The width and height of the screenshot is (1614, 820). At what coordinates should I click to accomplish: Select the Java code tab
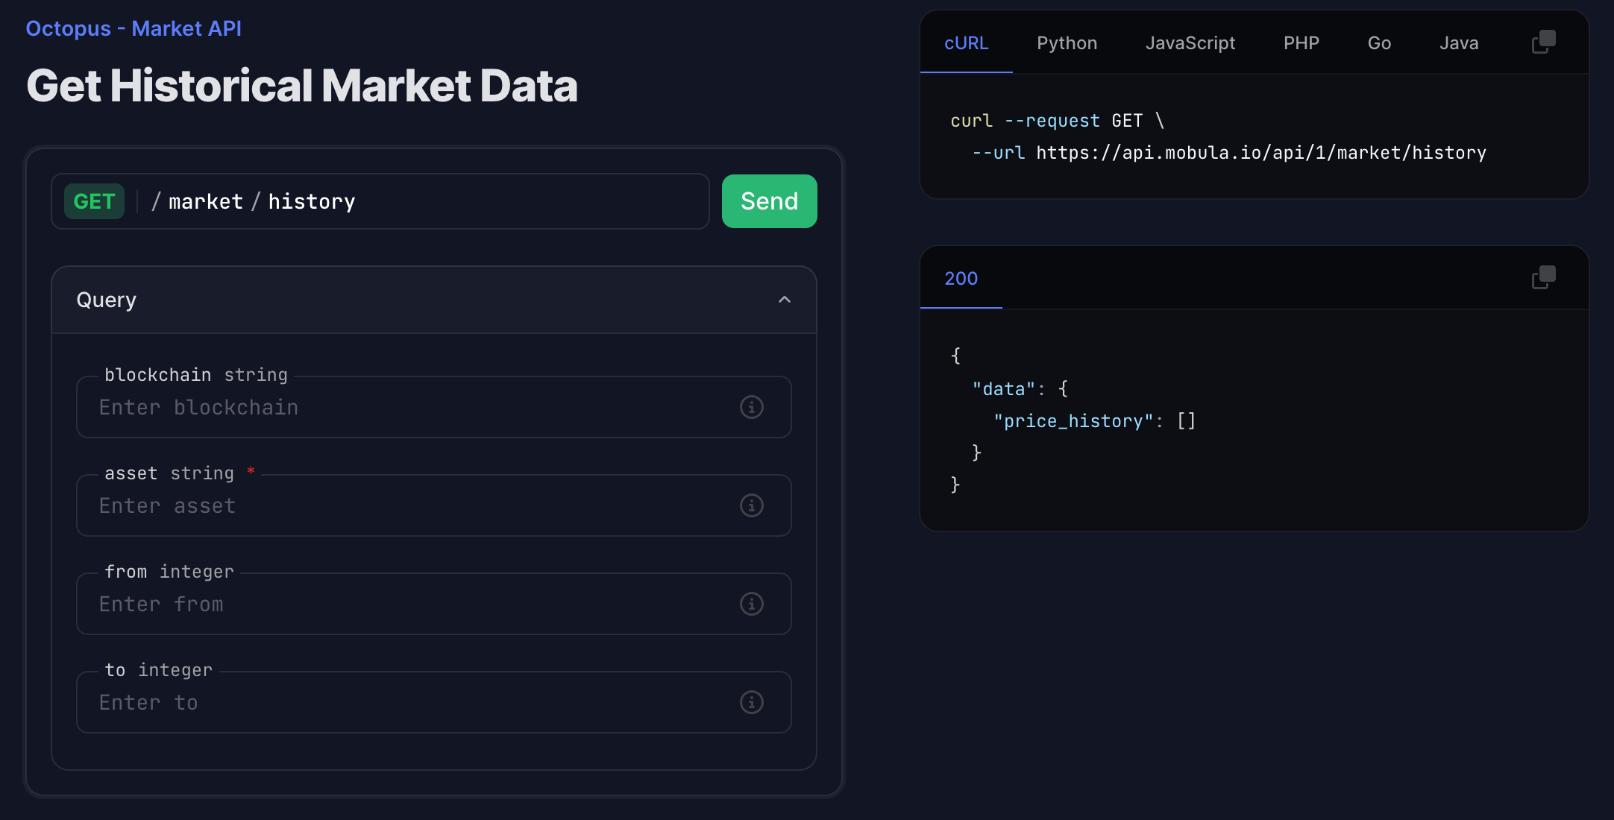click(1458, 43)
